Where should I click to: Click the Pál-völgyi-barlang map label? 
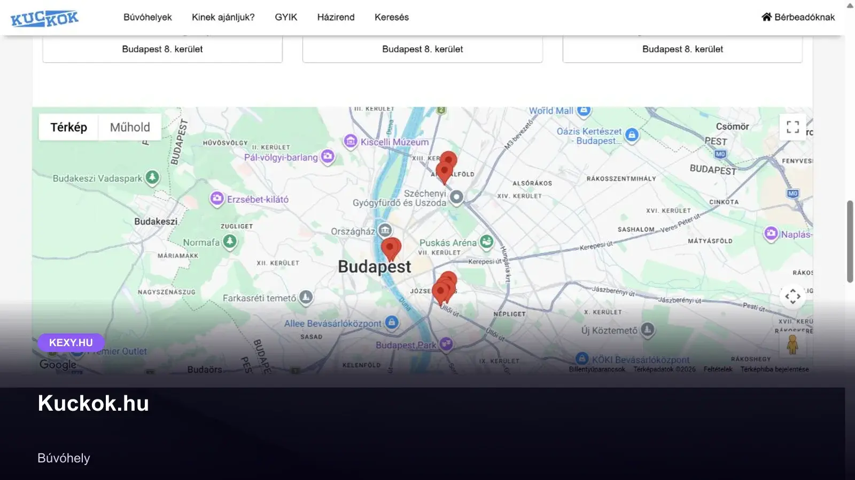click(281, 157)
